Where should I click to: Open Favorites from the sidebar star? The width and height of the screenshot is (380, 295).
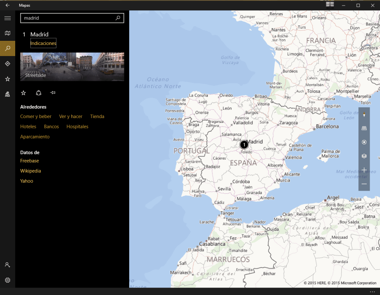coord(7,79)
